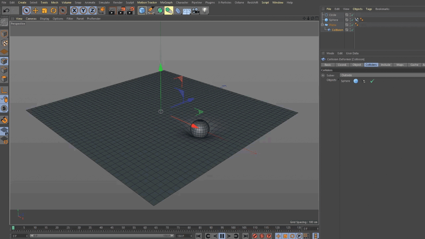
Task: Click Sphere's first tag icon
Action: tap(357, 20)
